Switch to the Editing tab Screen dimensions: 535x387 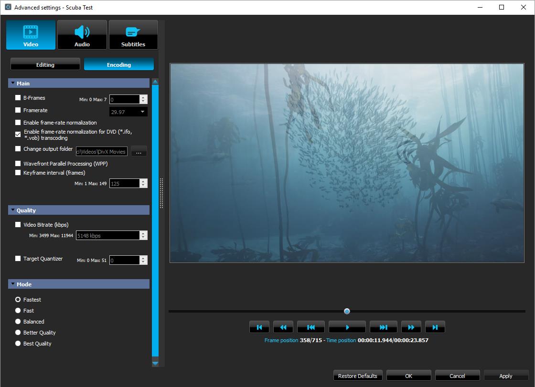(x=45, y=64)
